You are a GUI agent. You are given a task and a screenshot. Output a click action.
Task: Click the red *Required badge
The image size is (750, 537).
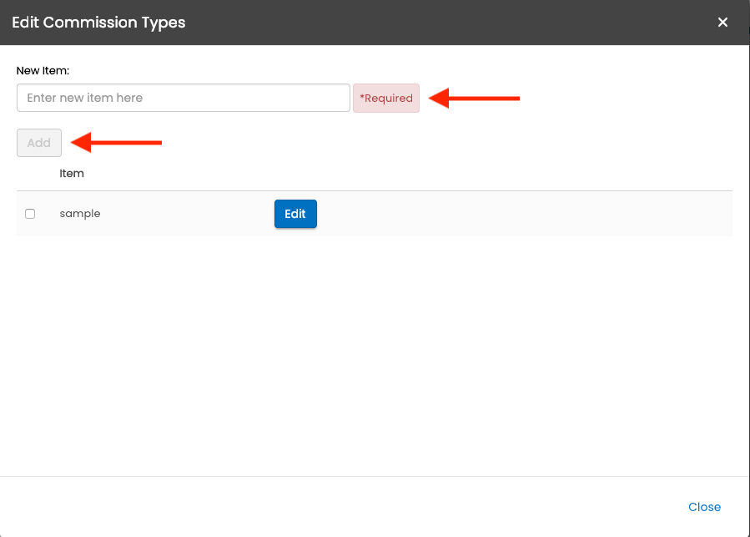[386, 98]
